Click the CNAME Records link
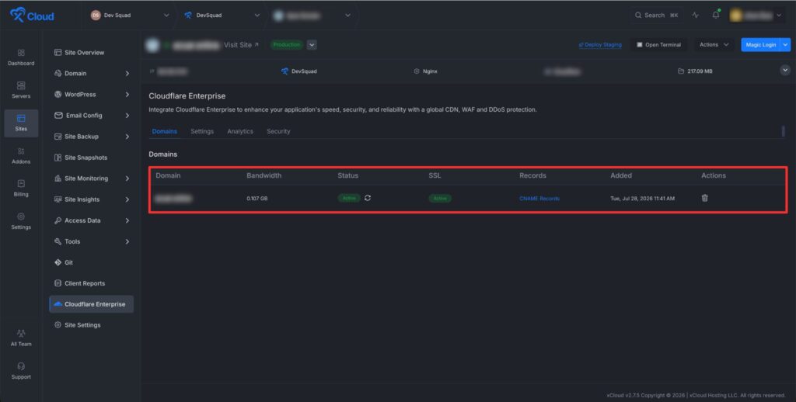Image resolution: width=796 pixels, height=402 pixels. click(539, 199)
